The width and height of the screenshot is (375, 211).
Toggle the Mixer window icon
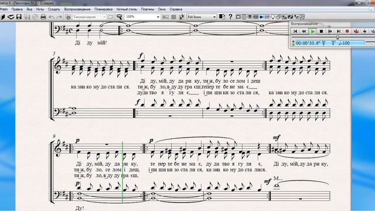(x=267, y=17)
